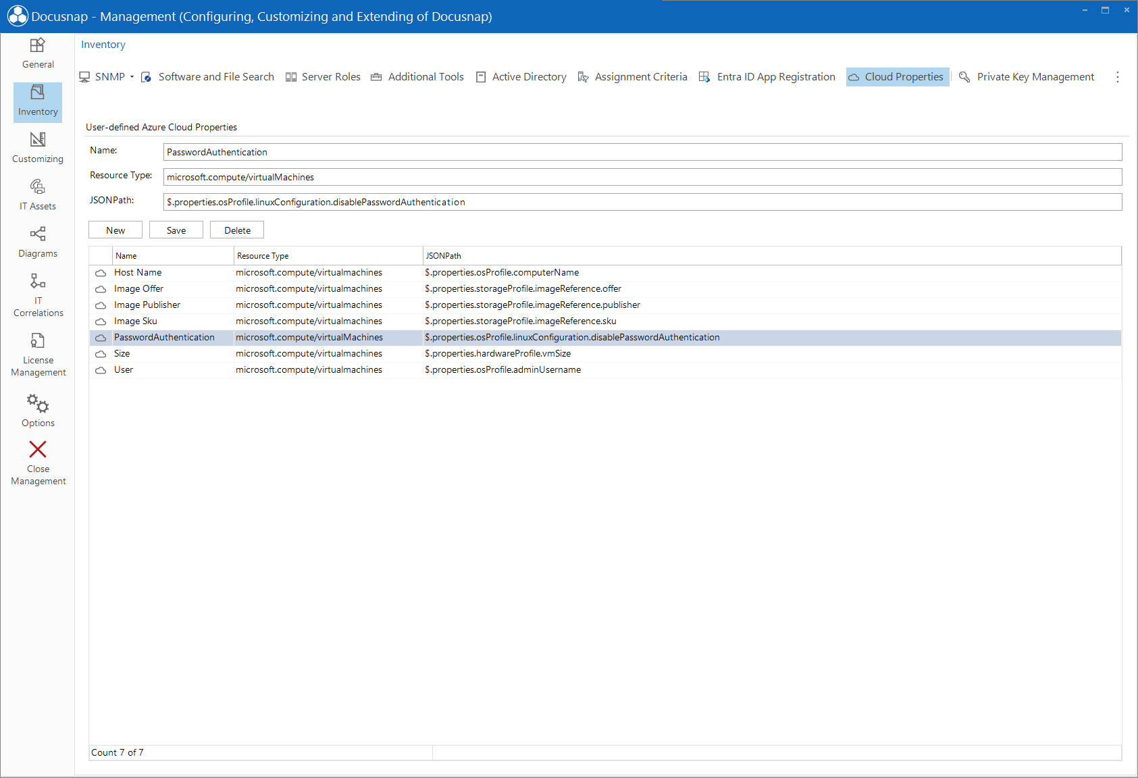Open License Management section

tap(38, 355)
